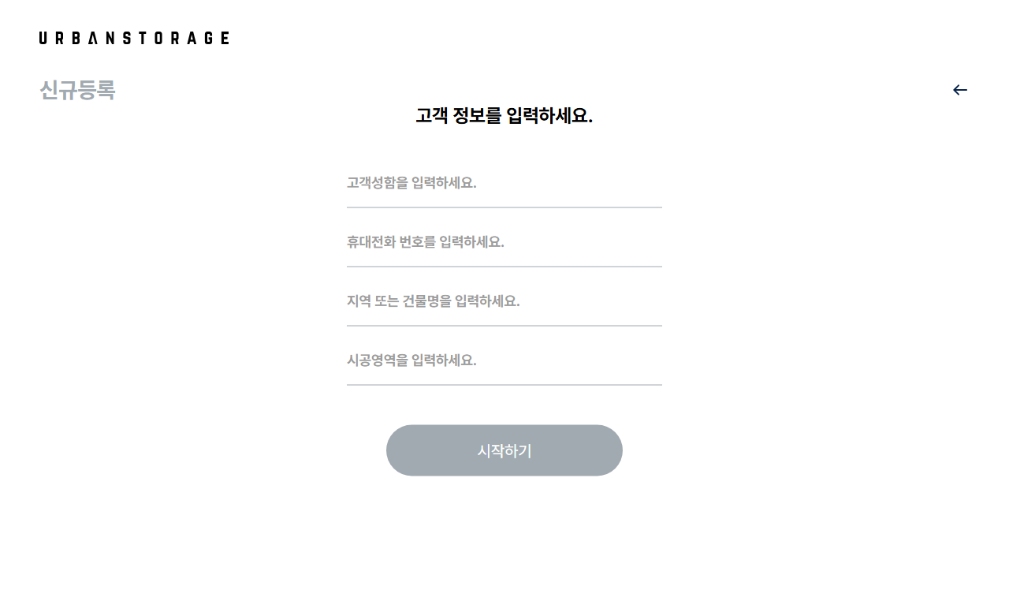Go back using the left arrow icon

(959, 90)
